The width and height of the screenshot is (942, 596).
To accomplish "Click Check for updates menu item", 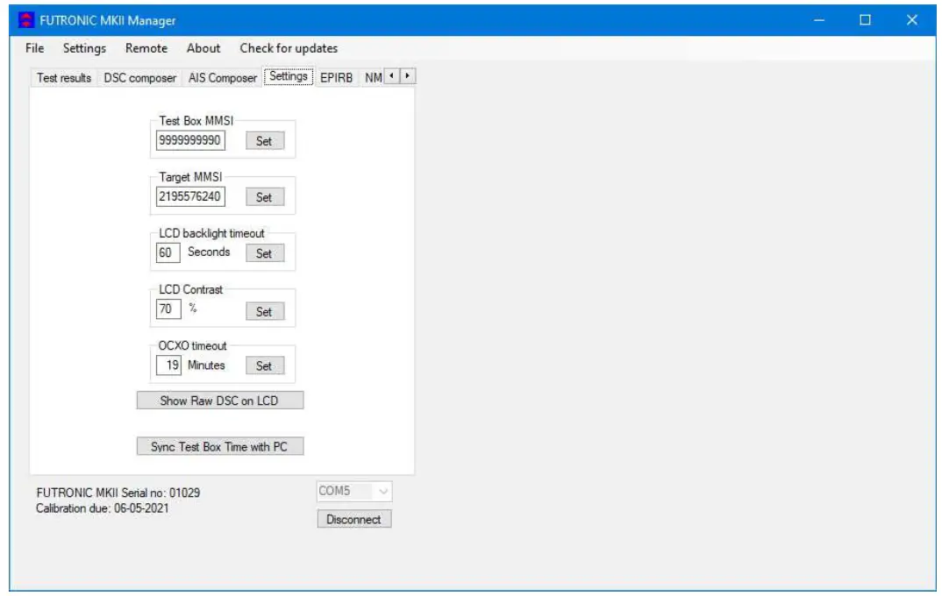I will 289,48.
